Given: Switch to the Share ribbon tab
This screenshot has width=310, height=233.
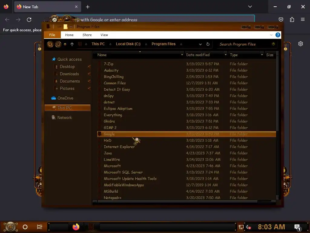Looking at the screenshot, I should coord(87,35).
